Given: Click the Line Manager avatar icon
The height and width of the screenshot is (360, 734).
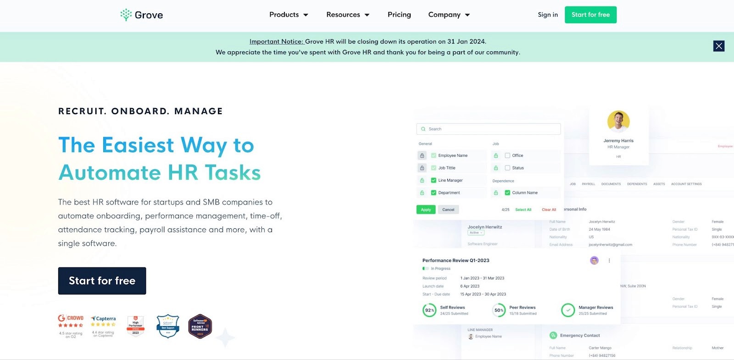Looking at the screenshot, I should [x=471, y=337].
